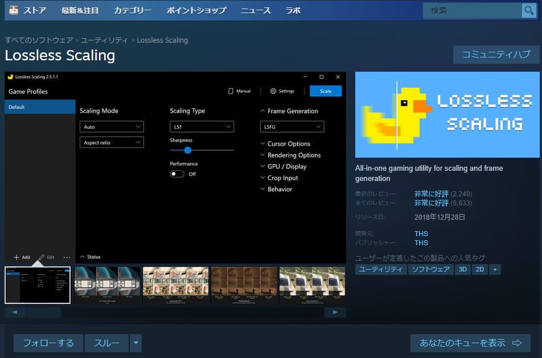Click the すべてのソフトウェア breadcrumb link
The image size is (542, 358).
39,40
